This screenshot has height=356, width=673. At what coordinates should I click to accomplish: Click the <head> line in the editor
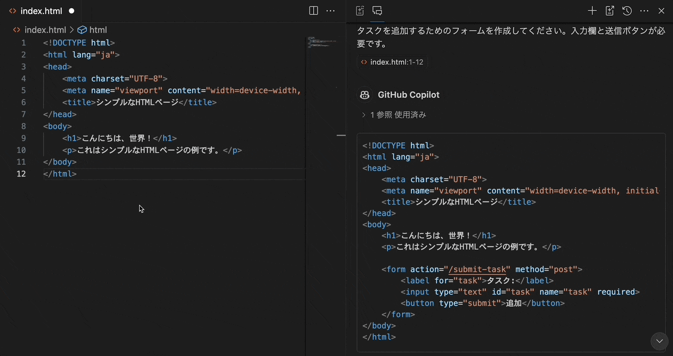click(x=57, y=67)
